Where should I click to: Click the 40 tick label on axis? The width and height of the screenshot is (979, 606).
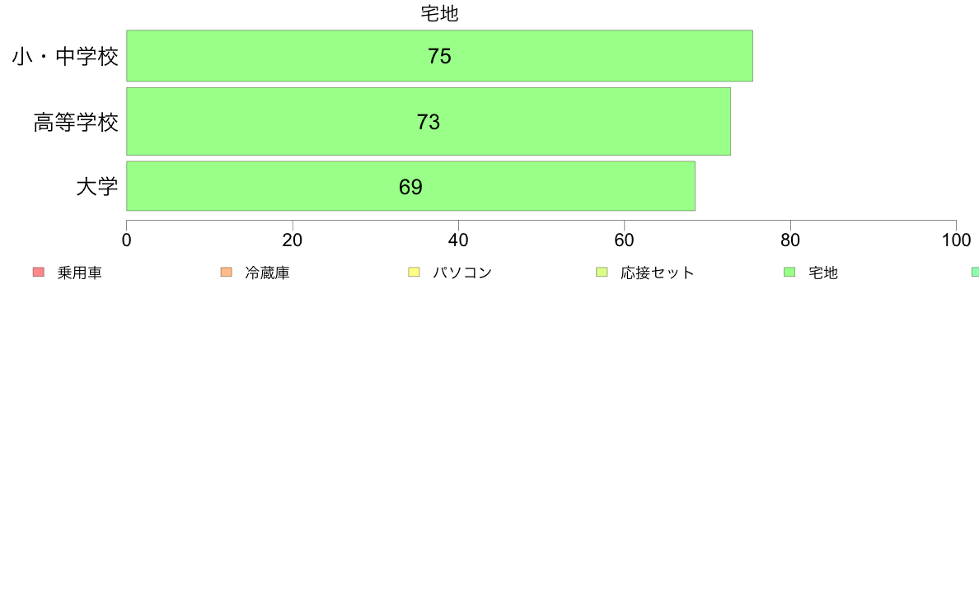click(x=458, y=240)
